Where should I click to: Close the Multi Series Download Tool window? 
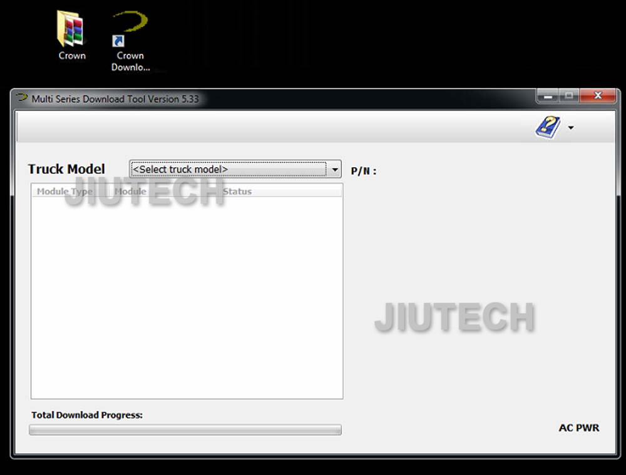pyautogui.click(x=597, y=96)
